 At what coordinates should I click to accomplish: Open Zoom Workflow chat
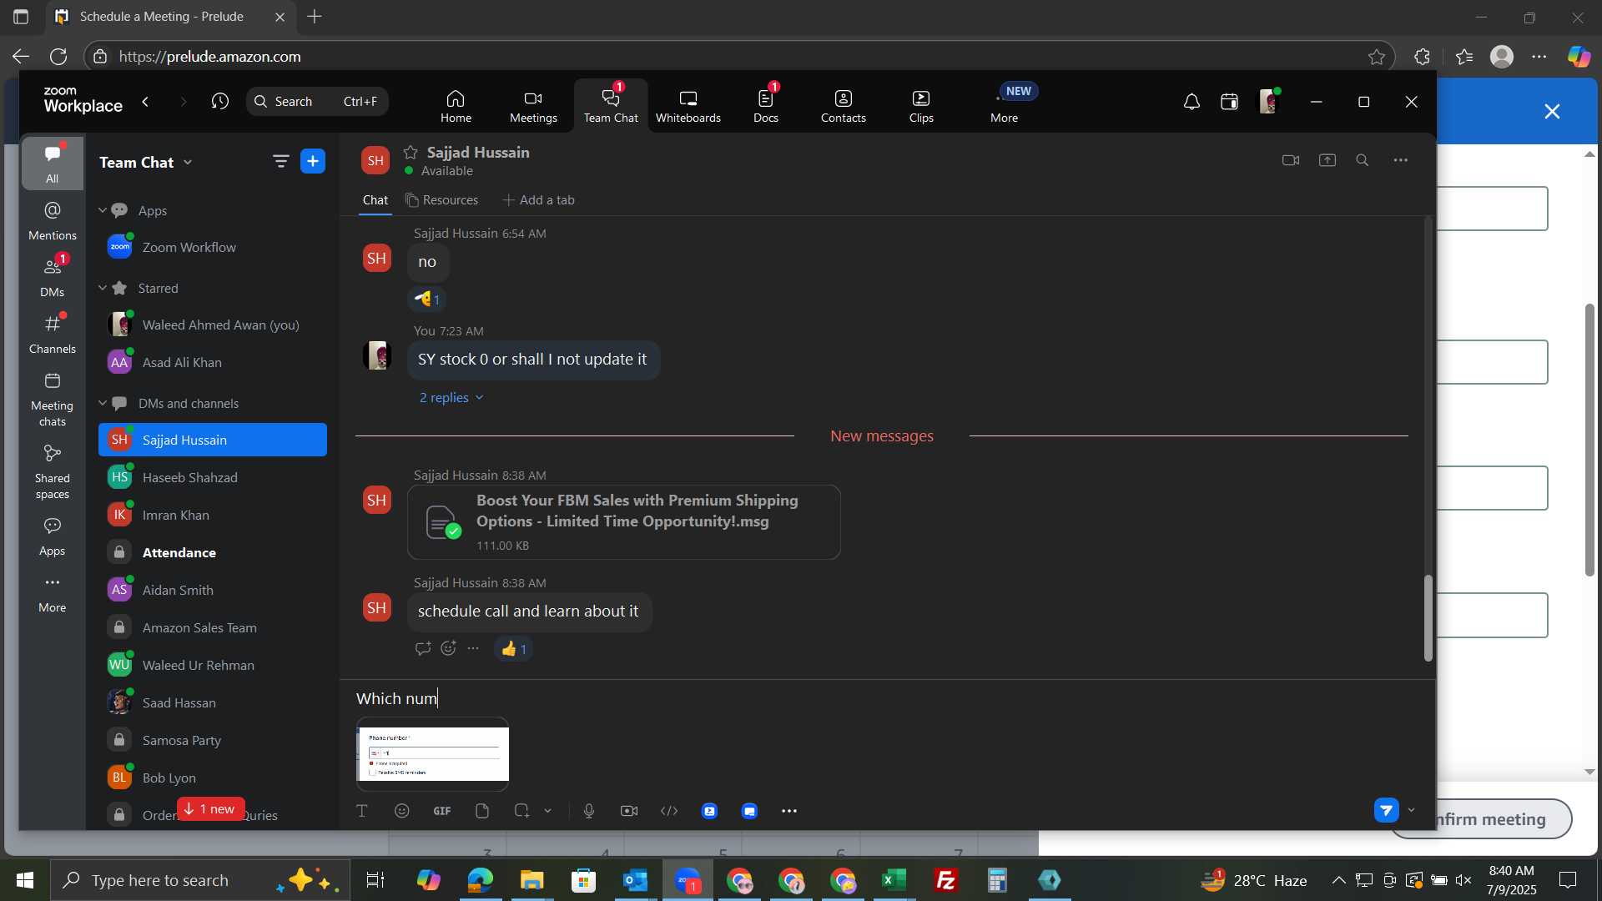(x=213, y=247)
